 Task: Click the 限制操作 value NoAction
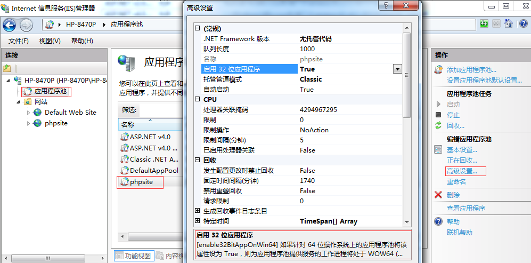tap(314, 130)
